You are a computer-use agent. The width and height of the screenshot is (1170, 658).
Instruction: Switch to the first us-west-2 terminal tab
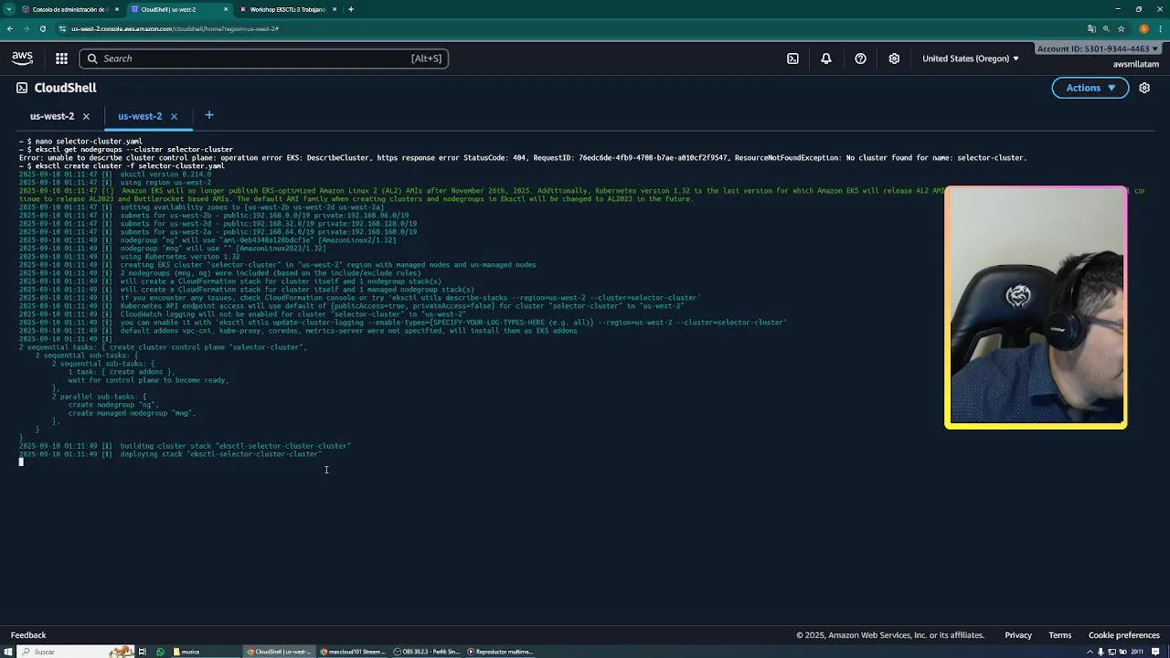(52, 116)
